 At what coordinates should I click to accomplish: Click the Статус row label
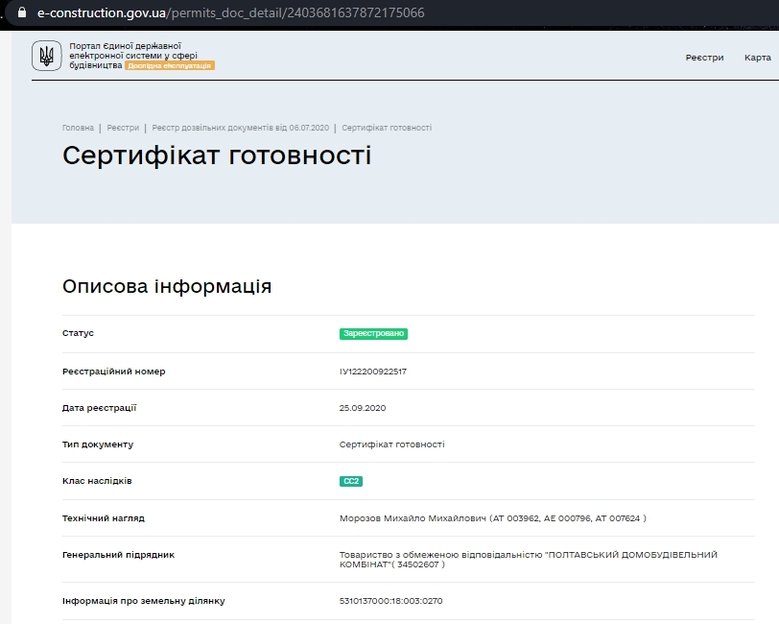(78, 333)
